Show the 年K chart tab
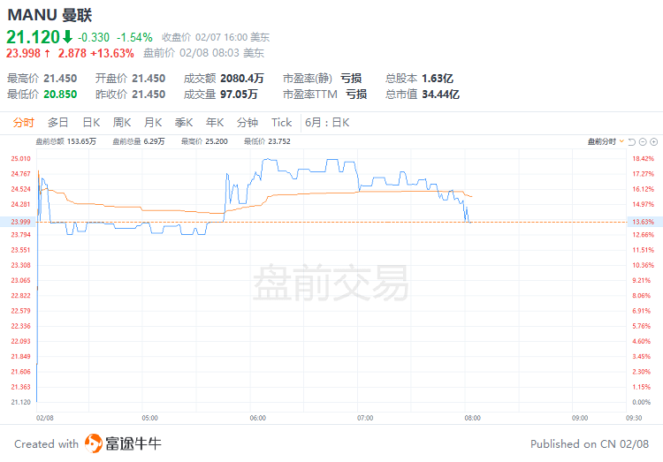The height and width of the screenshot is (462, 663). click(215, 123)
